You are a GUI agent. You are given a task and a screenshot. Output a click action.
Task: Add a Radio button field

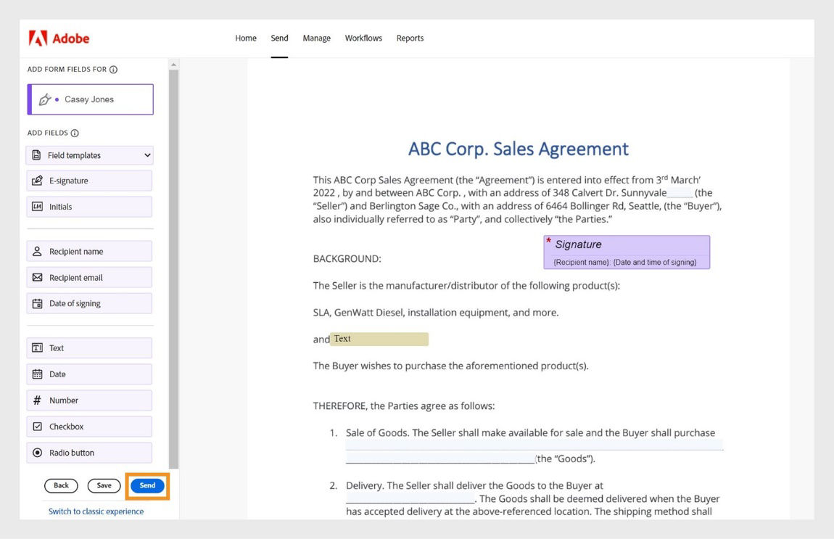pos(89,452)
